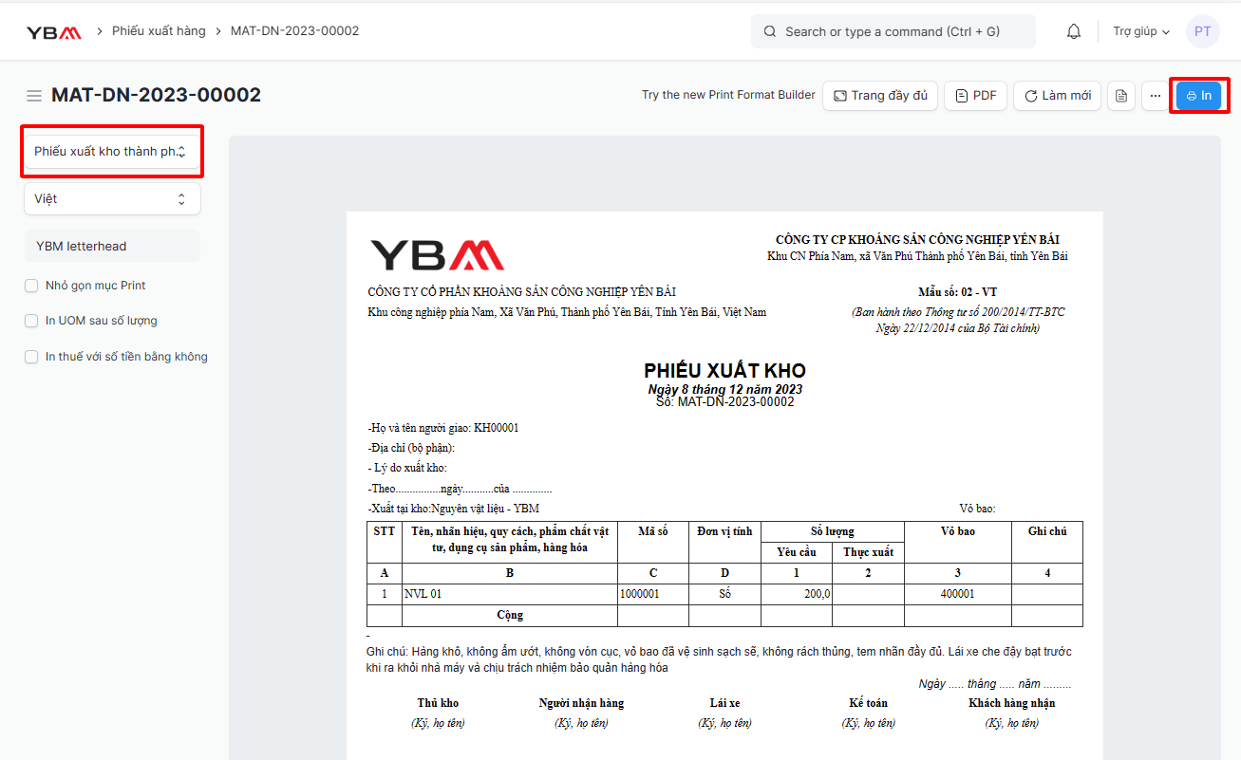Go to Phiếu xuất hàng breadcrumb

[x=159, y=31]
